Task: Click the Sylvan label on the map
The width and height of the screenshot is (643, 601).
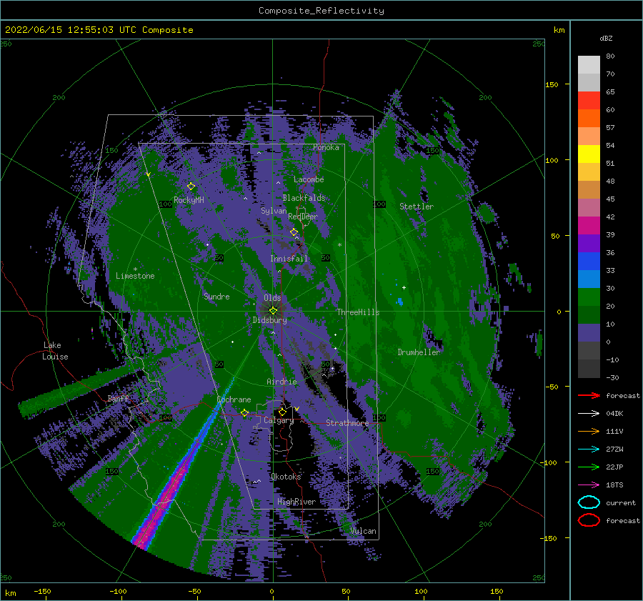Action: click(x=274, y=210)
